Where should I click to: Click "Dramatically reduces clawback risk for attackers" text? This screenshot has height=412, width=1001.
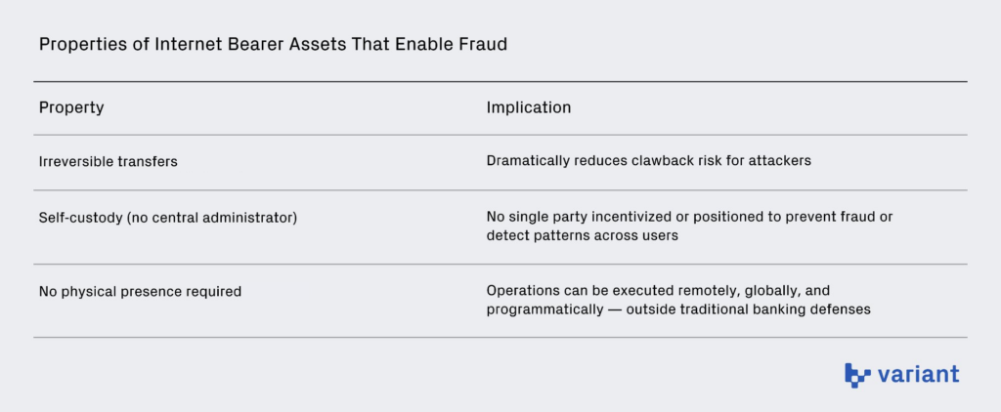click(649, 161)
